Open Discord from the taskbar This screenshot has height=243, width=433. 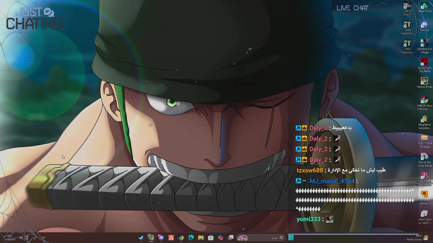[x=161, y=238]
